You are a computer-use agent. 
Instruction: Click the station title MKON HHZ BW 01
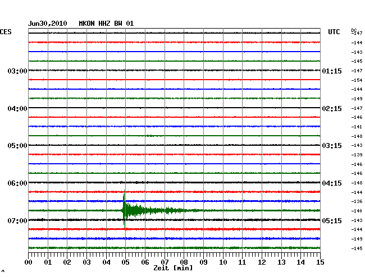[106, 24]
